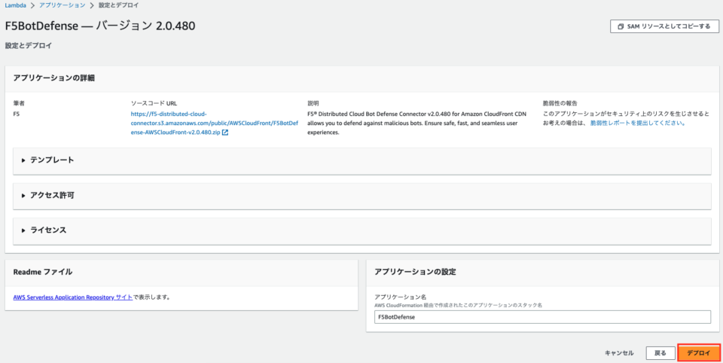This screenshot has height=363, width=723.
Task: Deploy the application with the デプロイ button
Action: click(699, 353)
